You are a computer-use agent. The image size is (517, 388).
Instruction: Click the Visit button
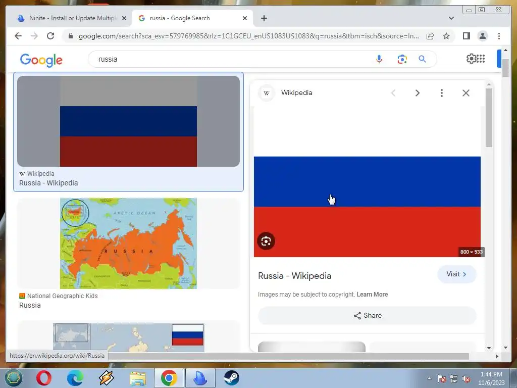click(456, 274)
